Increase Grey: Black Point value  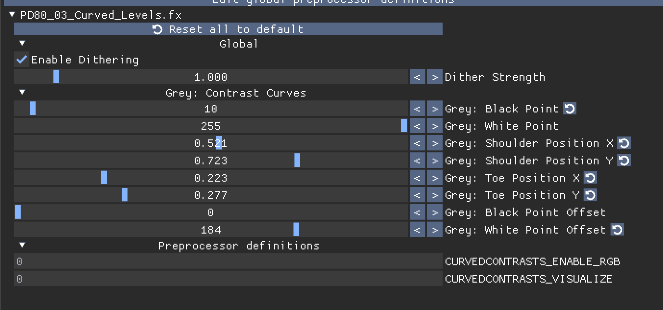(x=435, y=109)
